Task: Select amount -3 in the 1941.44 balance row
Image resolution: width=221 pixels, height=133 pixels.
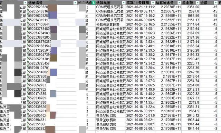Action: (209, 124)
